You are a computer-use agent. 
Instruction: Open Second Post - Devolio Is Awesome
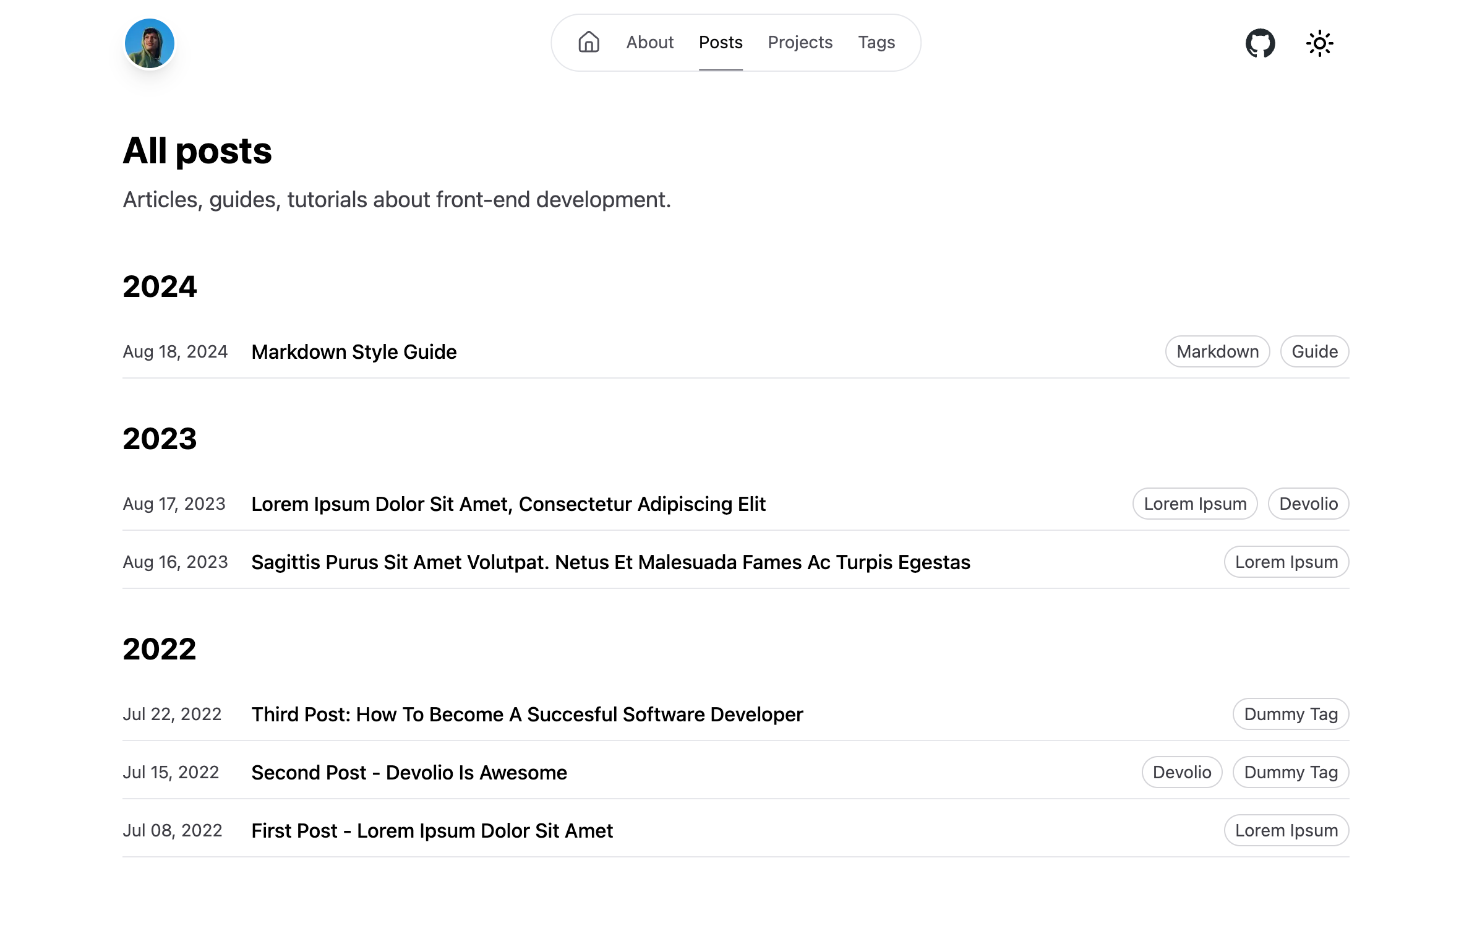click(408, 772)
